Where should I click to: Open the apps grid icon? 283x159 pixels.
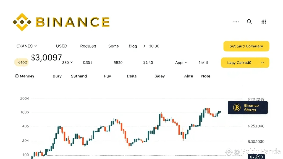click(264, 22)
